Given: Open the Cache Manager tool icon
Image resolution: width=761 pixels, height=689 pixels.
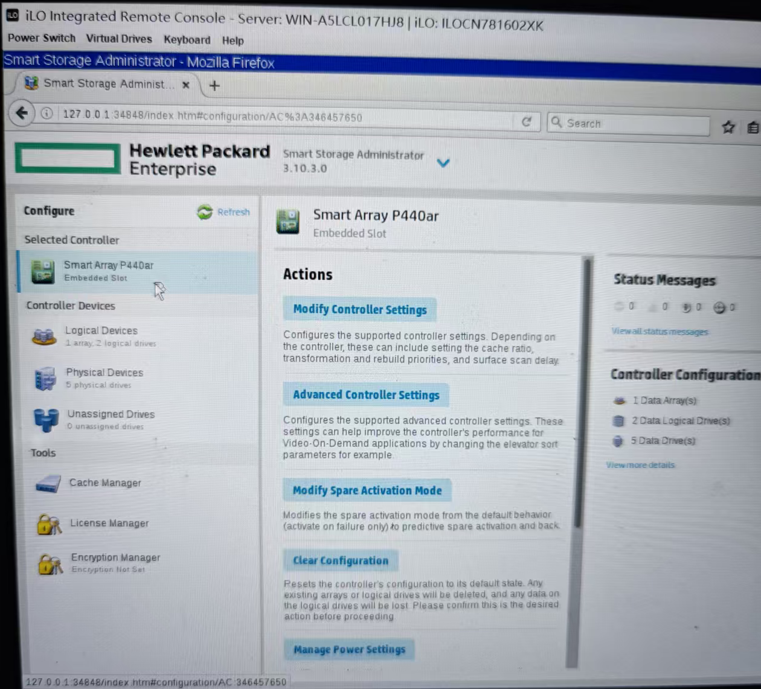Looking at the screenshot, I should (48, 484).
